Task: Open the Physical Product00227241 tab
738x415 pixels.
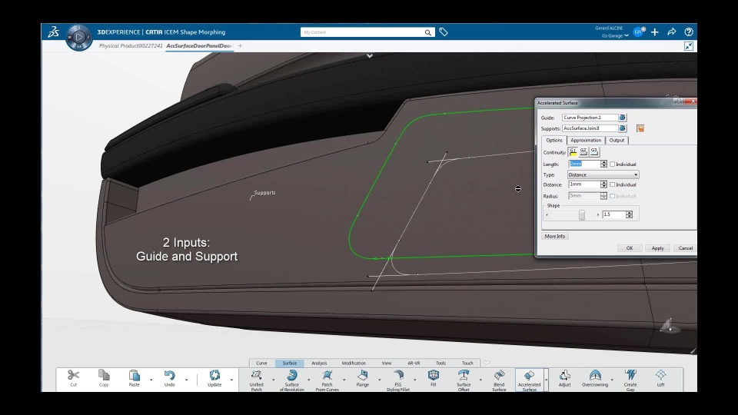Action: point(131,45)
